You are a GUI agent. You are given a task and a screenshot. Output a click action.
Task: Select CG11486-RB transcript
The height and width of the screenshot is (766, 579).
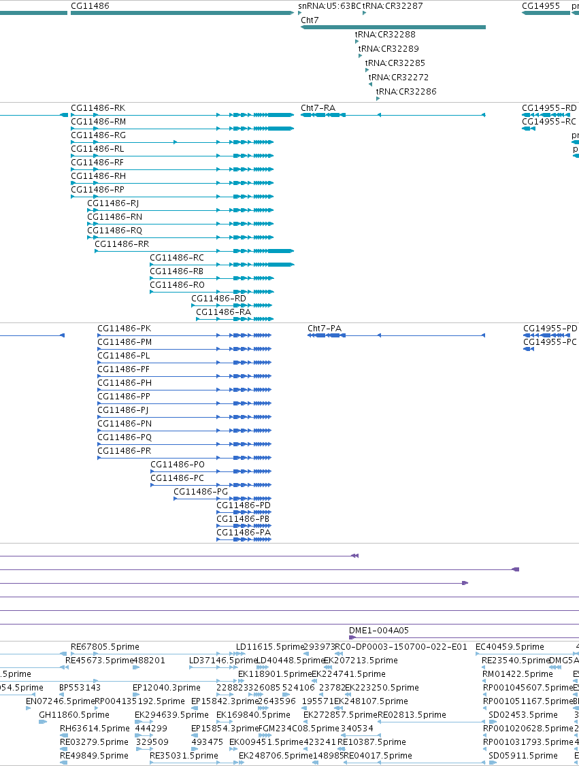(x=176, y=271)
